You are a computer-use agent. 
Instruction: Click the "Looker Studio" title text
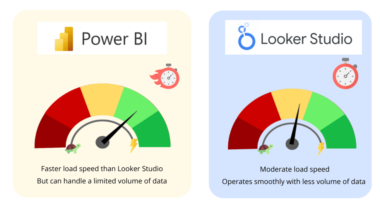[x=307, y=39]
